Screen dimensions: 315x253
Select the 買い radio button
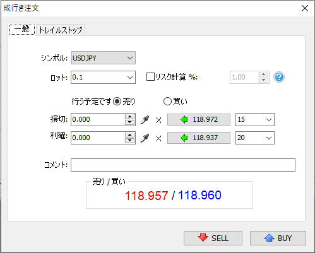(x=167, y=102)
